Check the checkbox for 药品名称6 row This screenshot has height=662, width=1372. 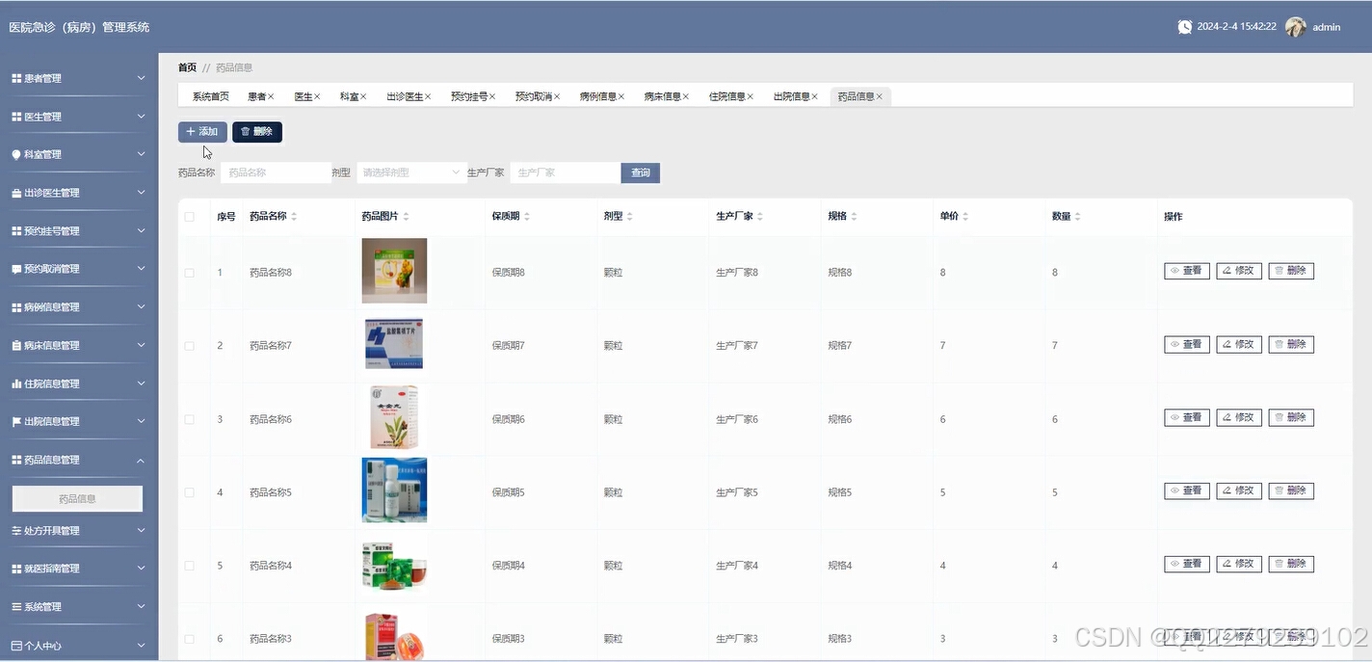[189, 417]
